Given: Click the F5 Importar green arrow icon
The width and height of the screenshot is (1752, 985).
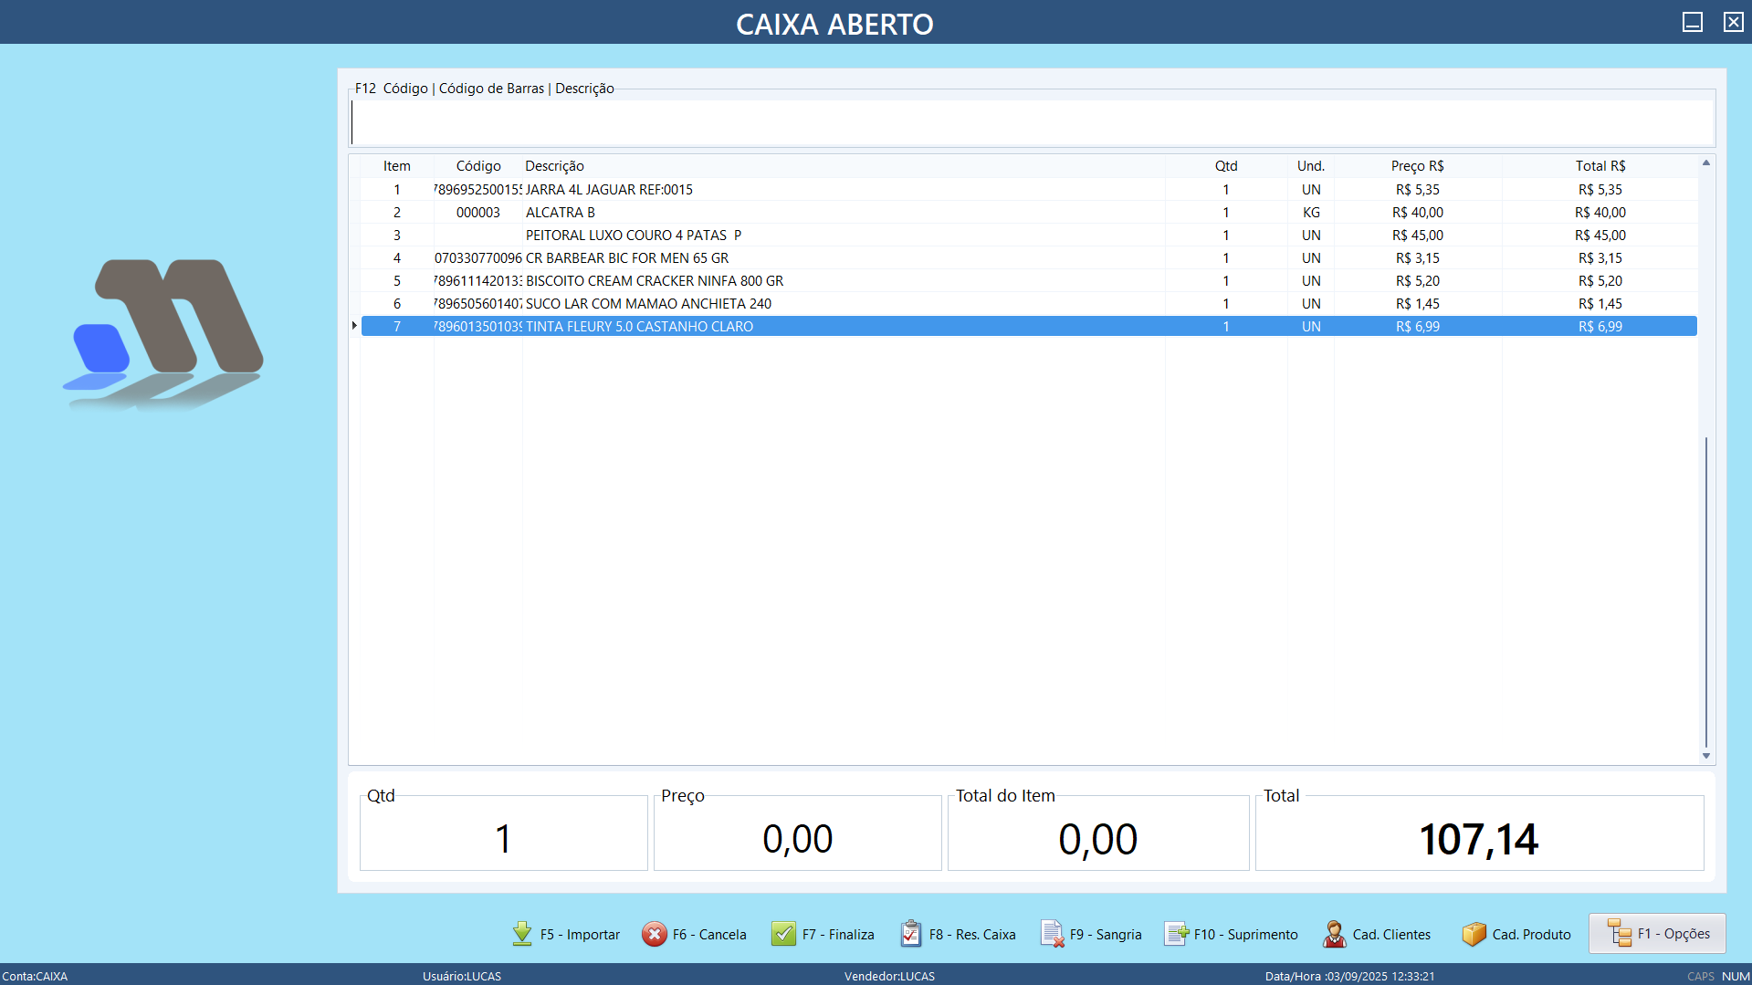Looking at the screenshot, I should point(522,934).
